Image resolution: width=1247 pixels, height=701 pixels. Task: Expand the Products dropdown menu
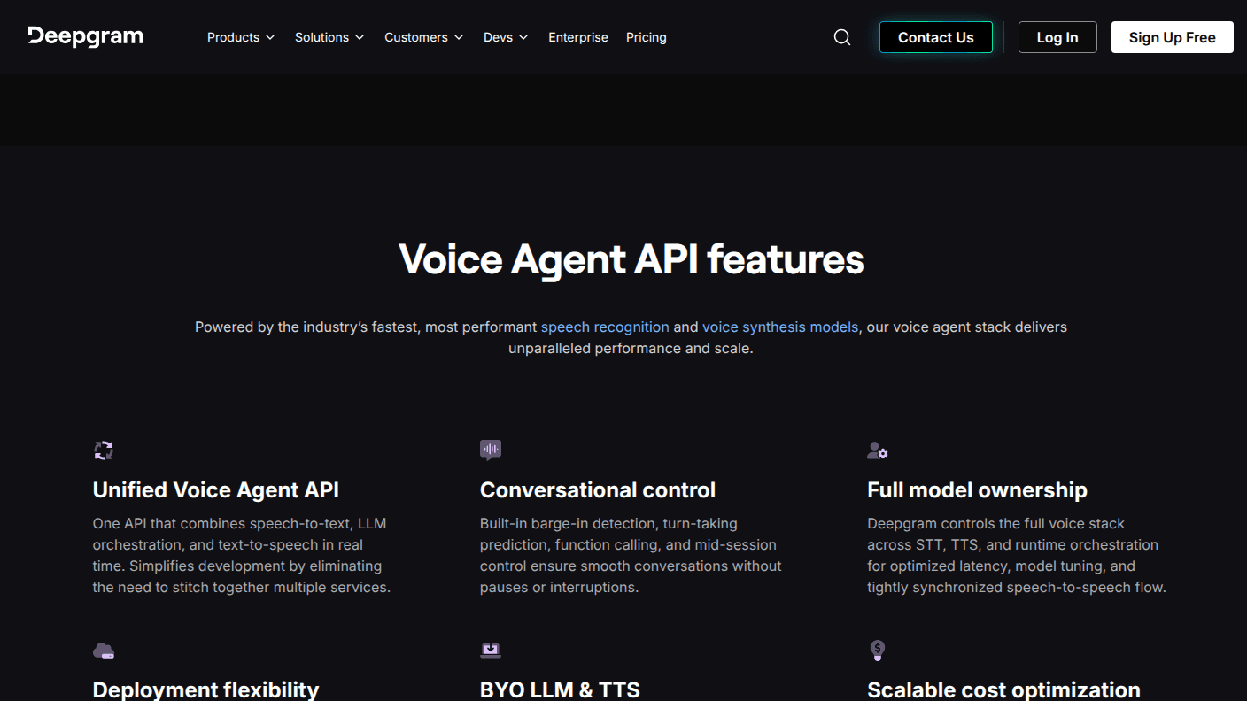pos(241,37)
